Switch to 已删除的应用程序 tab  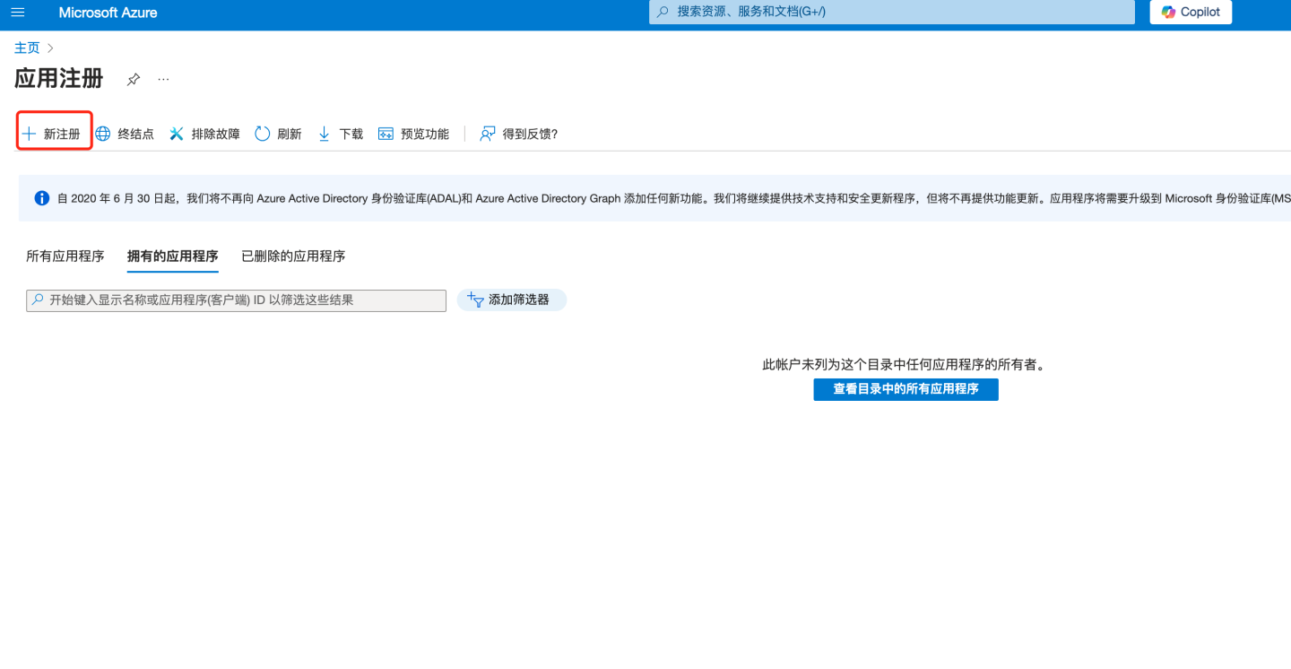tap(293, 256)
